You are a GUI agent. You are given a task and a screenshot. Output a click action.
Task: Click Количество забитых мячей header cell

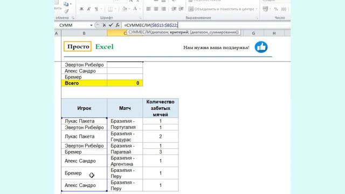161,108
